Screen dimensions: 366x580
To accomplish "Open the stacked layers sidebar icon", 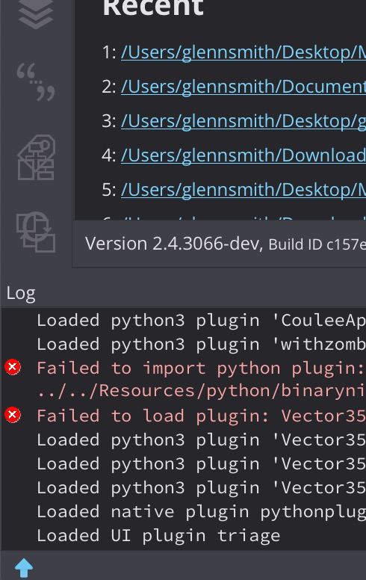I will pyautogui.click(x=36, y=13).
